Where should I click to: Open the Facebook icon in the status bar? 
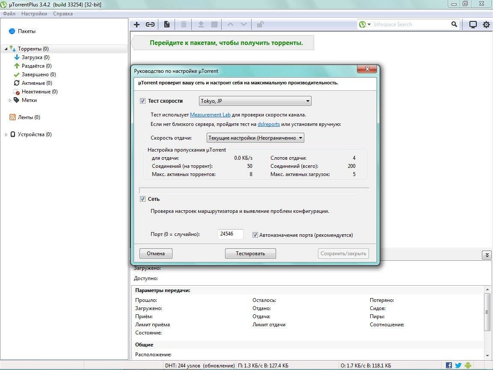point(448,365)
